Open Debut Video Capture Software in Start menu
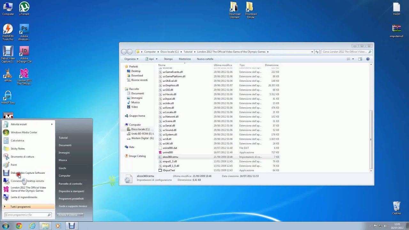This screenshot has height=230, width=409. (x=28, y=173)
